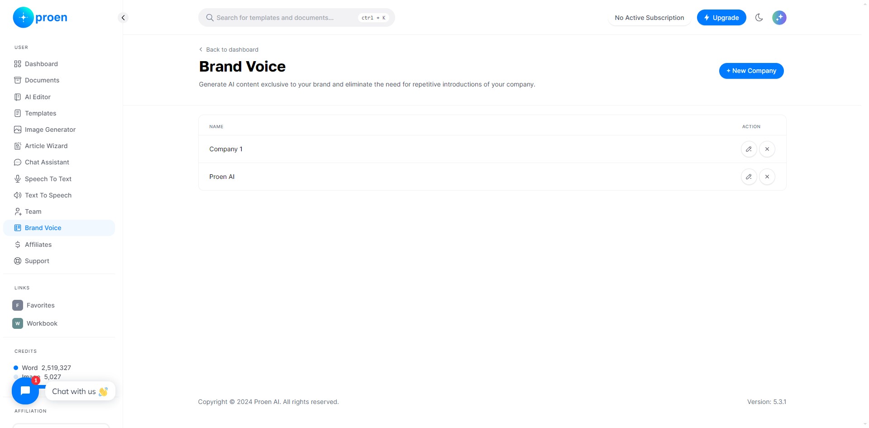Click the Article Wizard icon

(18, 146)
